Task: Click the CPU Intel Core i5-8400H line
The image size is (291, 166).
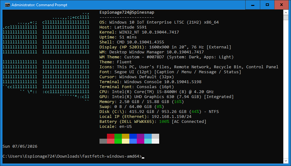Action: tap(157, 92)
